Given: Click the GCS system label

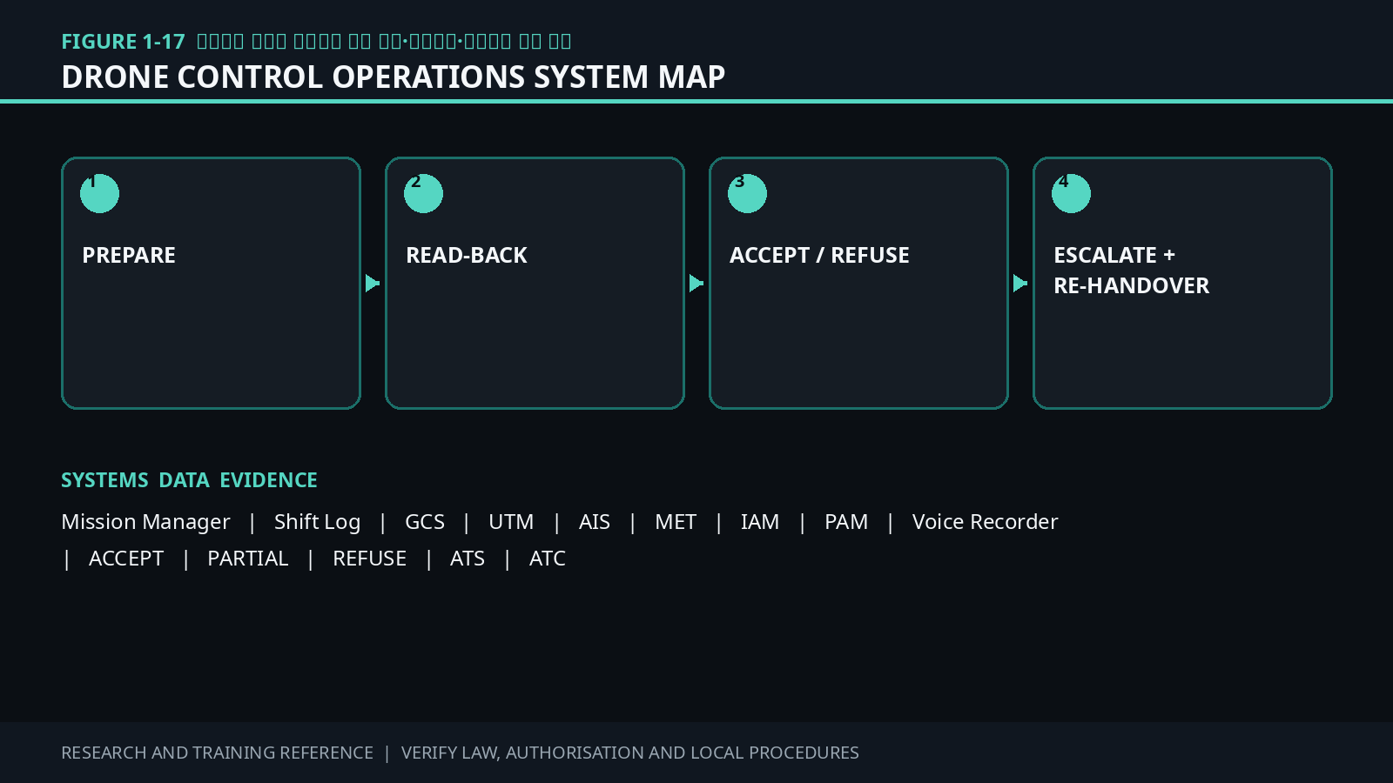Looking at the screenshot, I should [x=425, y=522].
